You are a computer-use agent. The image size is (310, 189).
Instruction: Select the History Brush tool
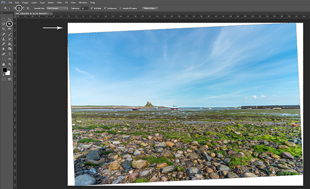[9, 39]
